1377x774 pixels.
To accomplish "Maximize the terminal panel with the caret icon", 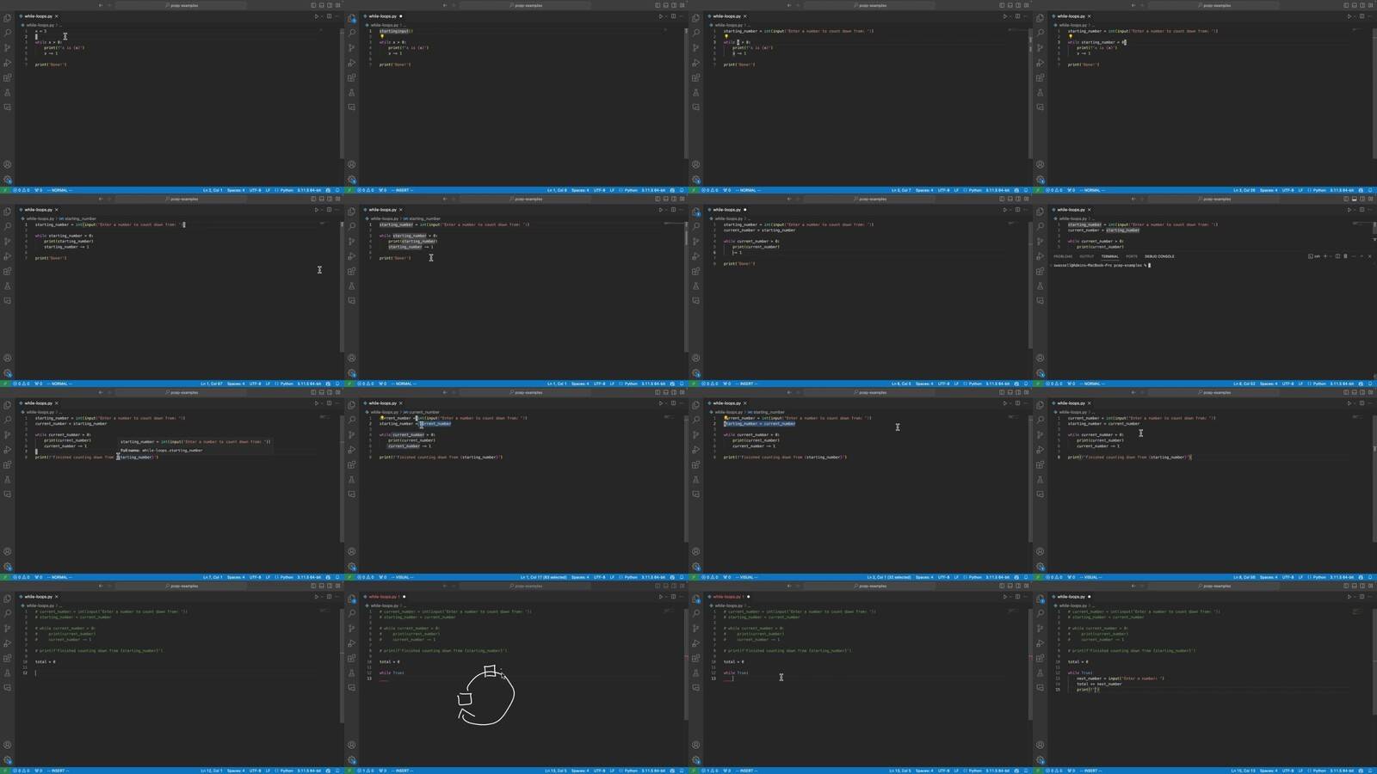I will pyautogui.click(x=1362, y=256).
